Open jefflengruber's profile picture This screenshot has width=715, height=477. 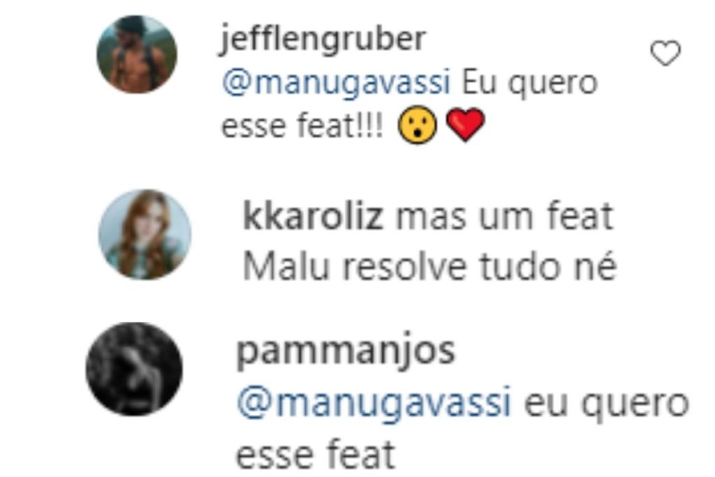[137, 54]
